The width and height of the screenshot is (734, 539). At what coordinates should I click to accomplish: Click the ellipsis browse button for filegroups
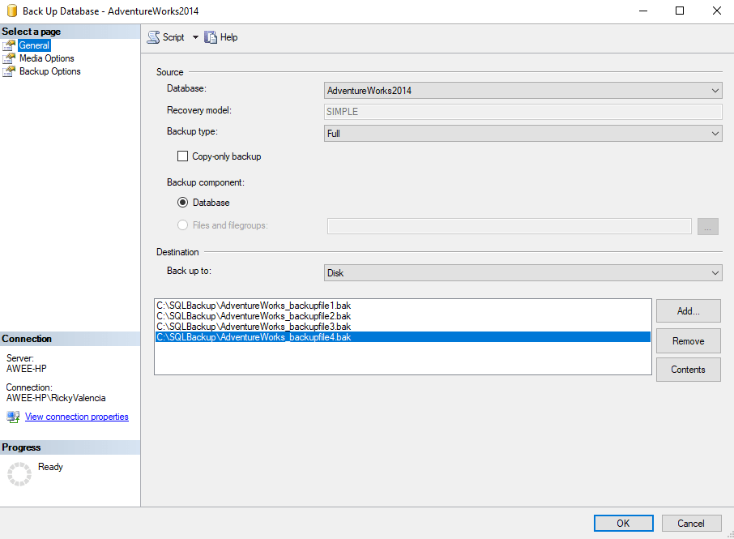(708, 226)
